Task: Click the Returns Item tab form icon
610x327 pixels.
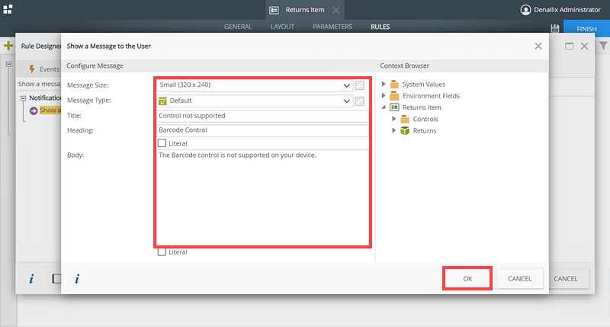Action: 274,10
